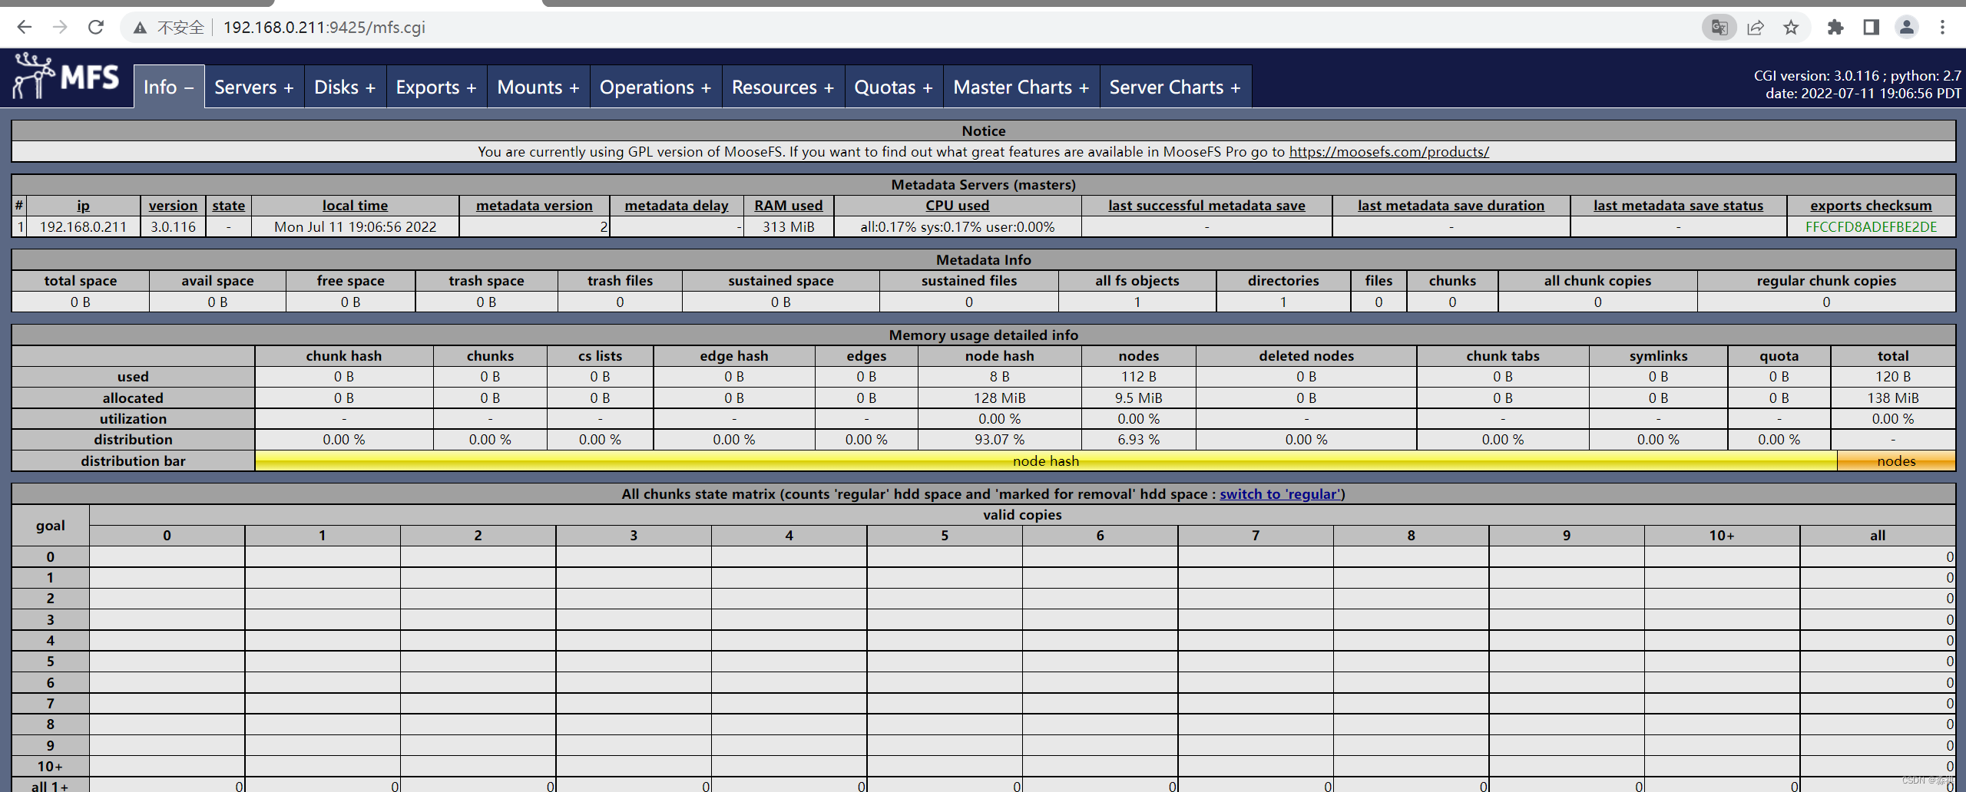This screenshot has width=1966, height=792.
Task: Open the browser three-dot menu
Action: coord(1943,28)
